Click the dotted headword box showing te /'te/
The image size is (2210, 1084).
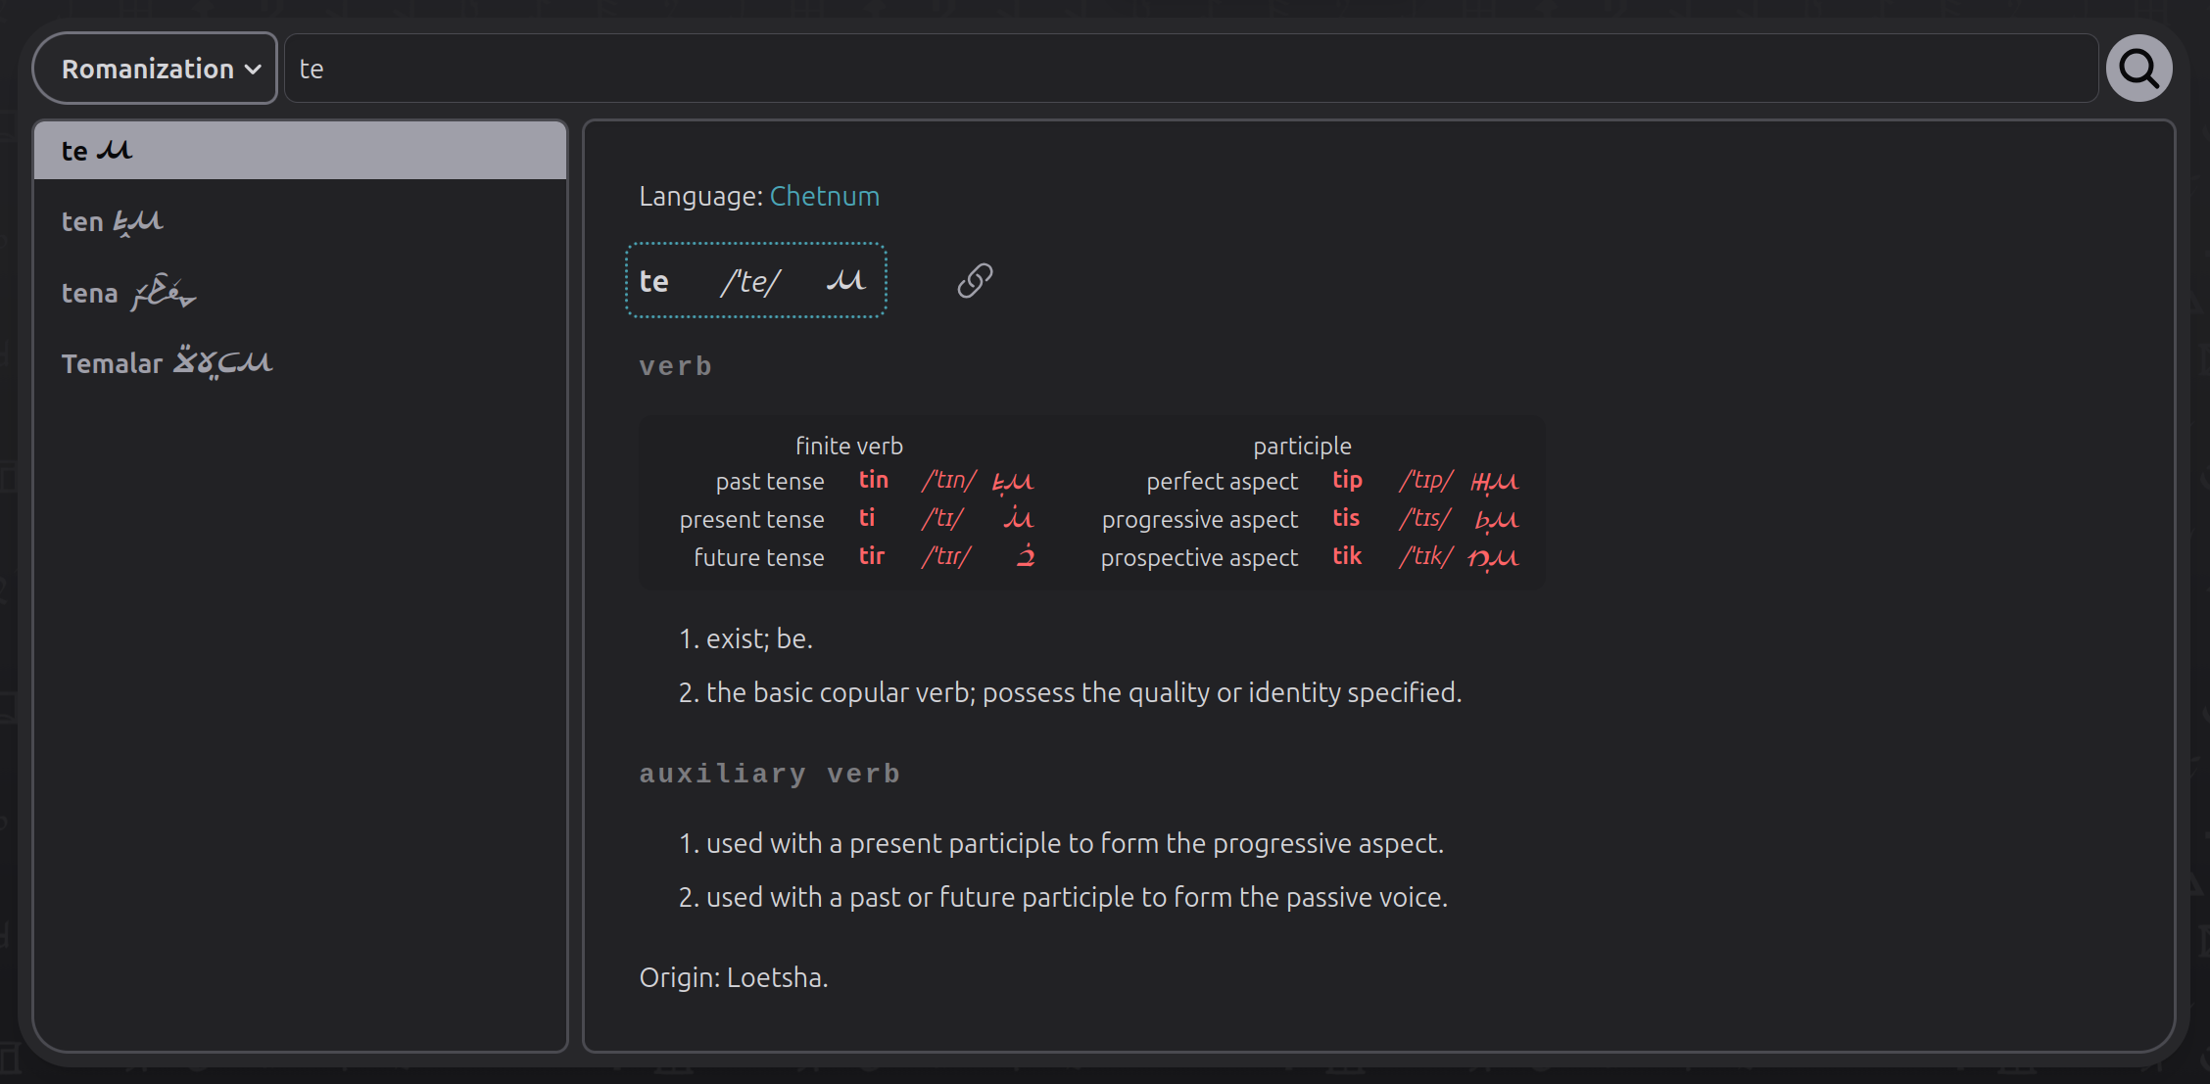coord(755,280)
